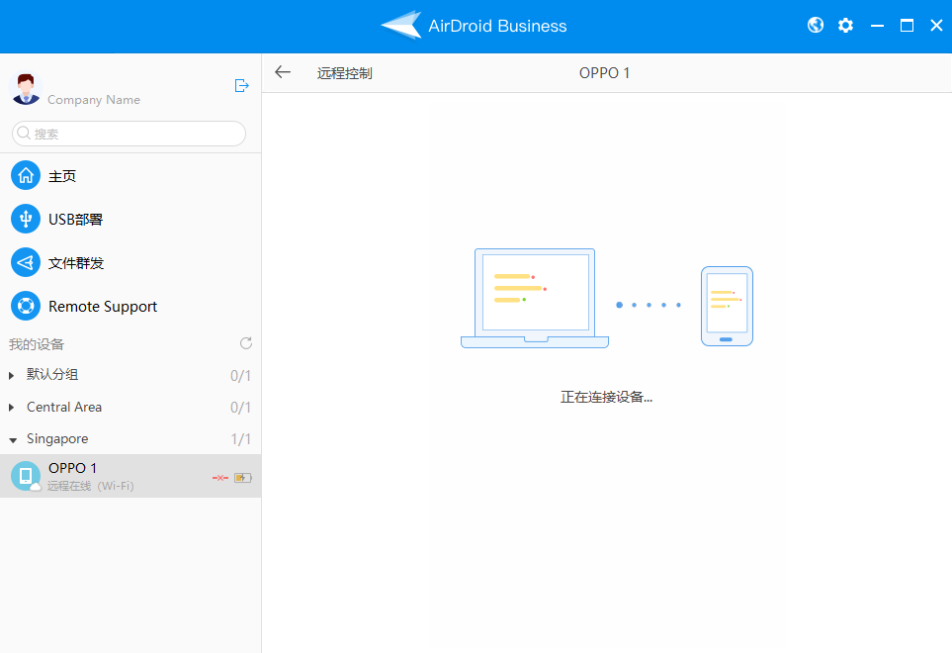
Task: Open the 文件群发 menu item
Action: [130, 262]
